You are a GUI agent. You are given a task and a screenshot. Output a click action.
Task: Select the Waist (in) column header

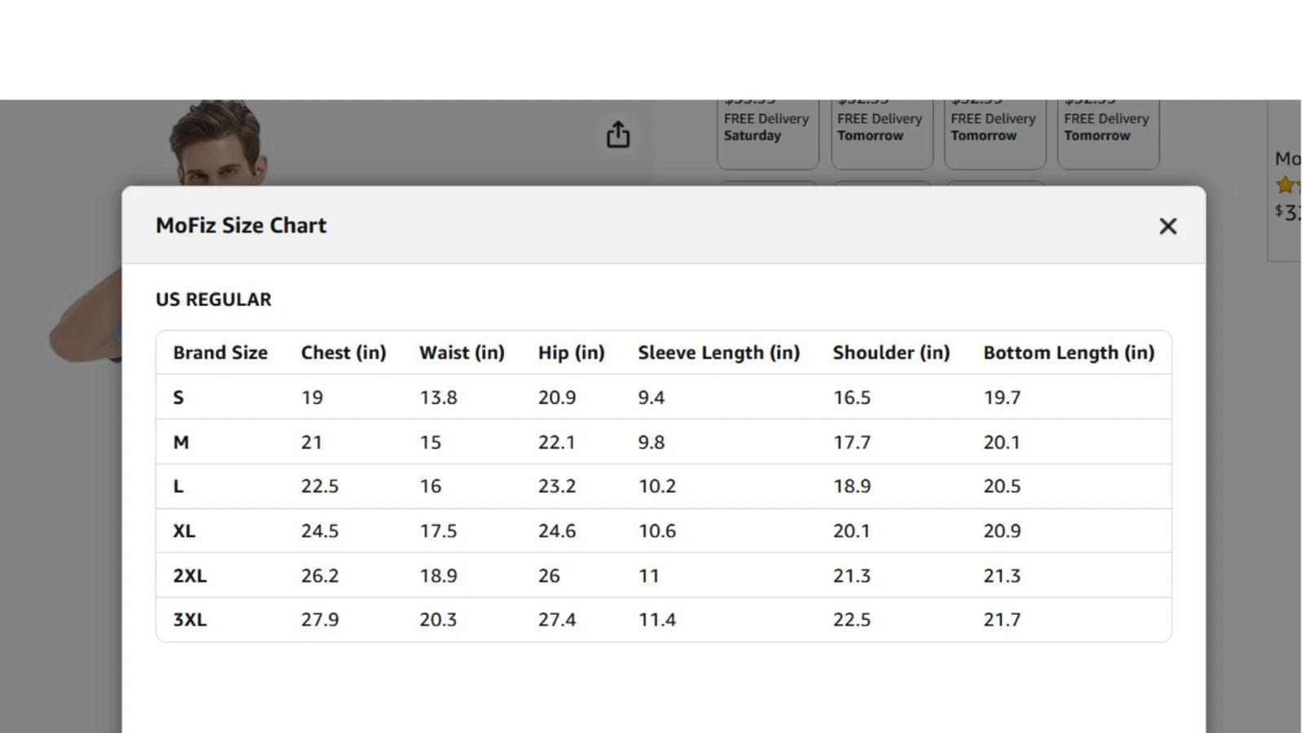(461, 353)
